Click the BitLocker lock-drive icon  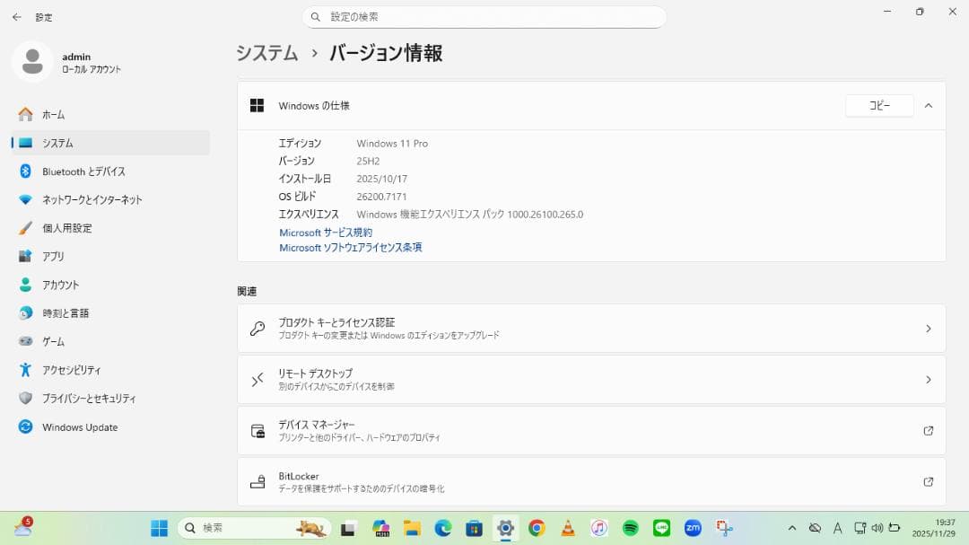click(x=258, y=482)
